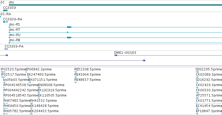This screenshot has height=115, width=222.
Task: Select the purple feature ending below DME1-002J03
Action: tap(144, 60)
